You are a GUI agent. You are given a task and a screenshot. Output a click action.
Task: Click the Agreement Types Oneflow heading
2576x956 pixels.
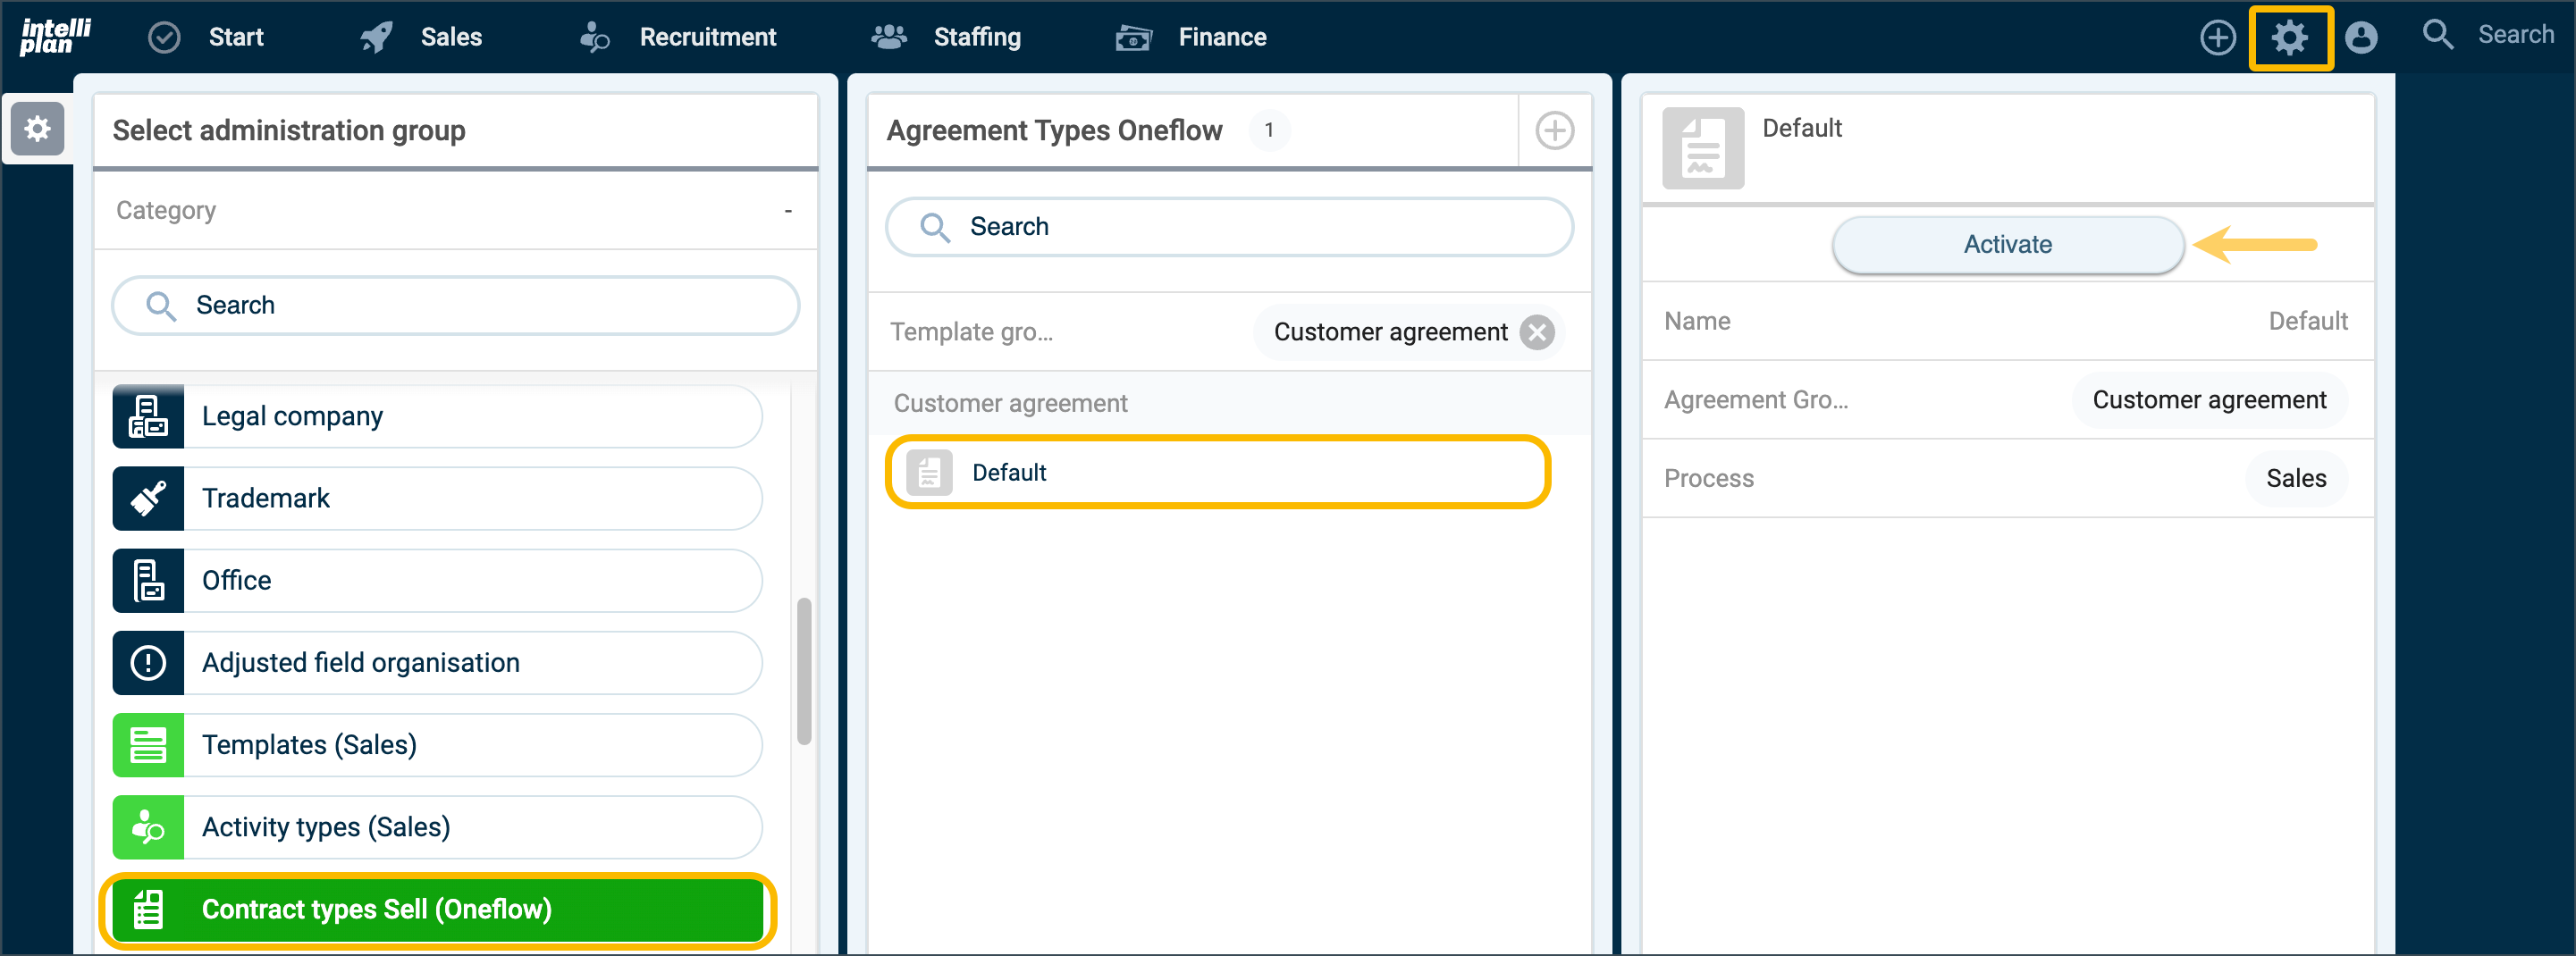[x=1054, y=130]
